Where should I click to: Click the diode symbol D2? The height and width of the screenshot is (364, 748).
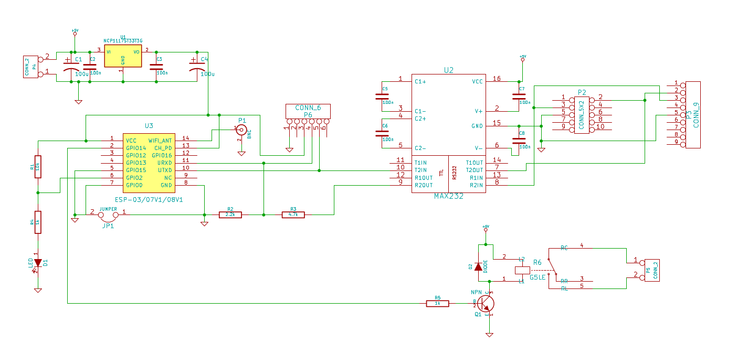pyautogui.click(x=479, y=267)
